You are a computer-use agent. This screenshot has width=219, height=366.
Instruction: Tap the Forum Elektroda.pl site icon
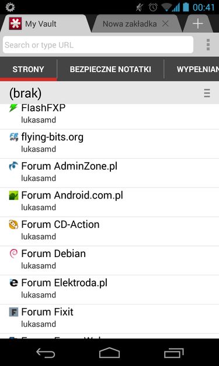point(13,283)
